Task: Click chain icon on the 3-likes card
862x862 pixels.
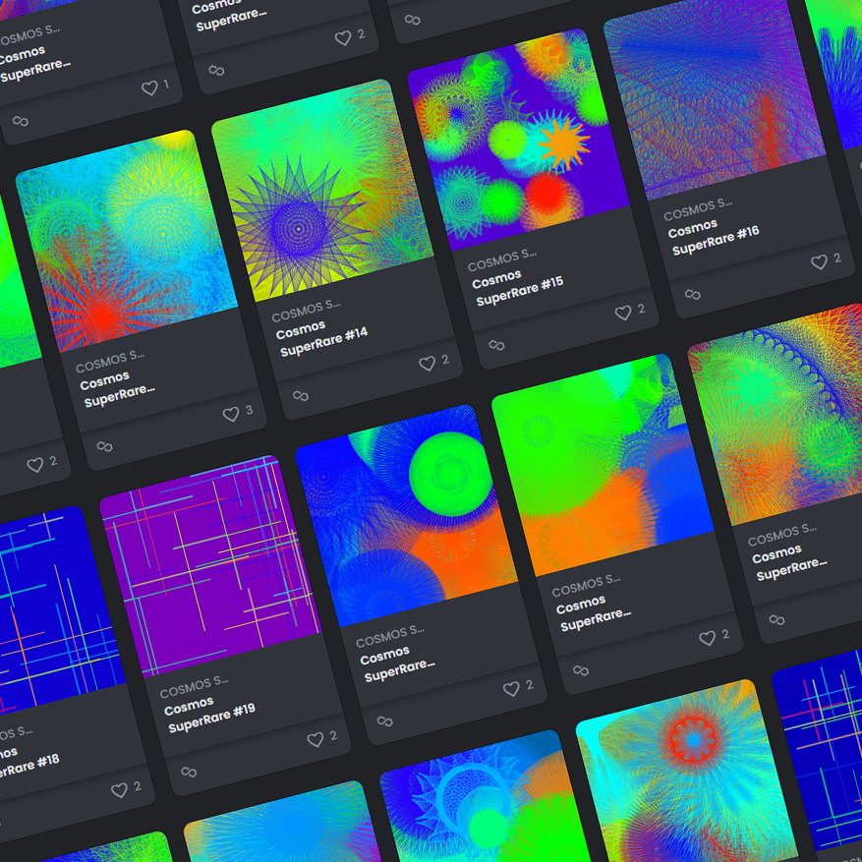Action: (104, 446)
